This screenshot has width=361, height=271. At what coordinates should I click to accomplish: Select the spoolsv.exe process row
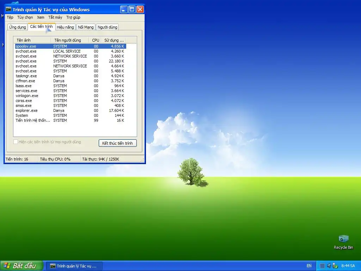click(70, 46)
